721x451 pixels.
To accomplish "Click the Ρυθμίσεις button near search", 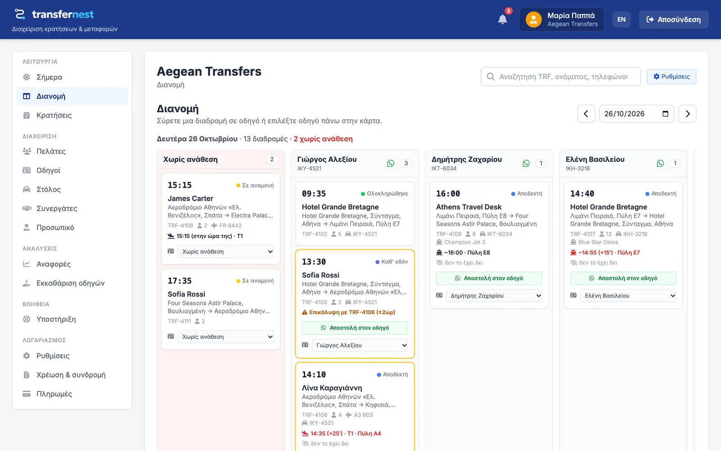I will coord(671,77).
